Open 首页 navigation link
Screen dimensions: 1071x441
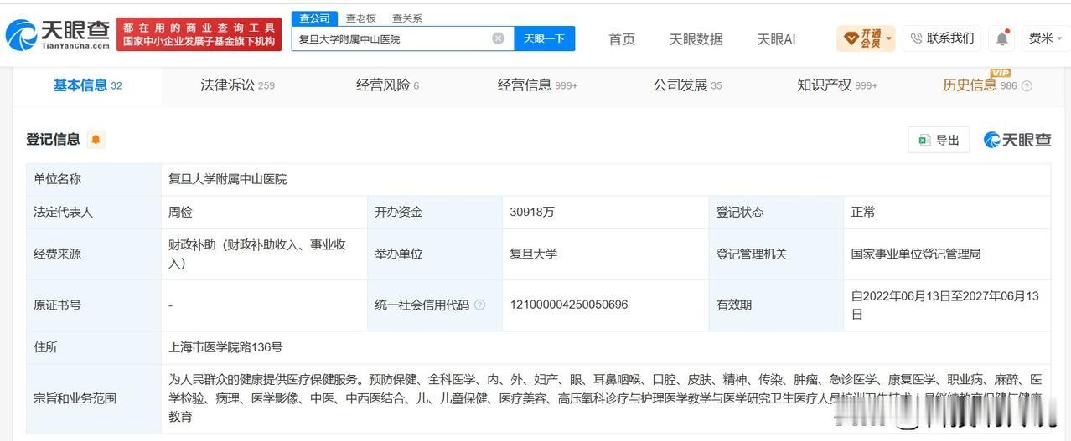622,38
